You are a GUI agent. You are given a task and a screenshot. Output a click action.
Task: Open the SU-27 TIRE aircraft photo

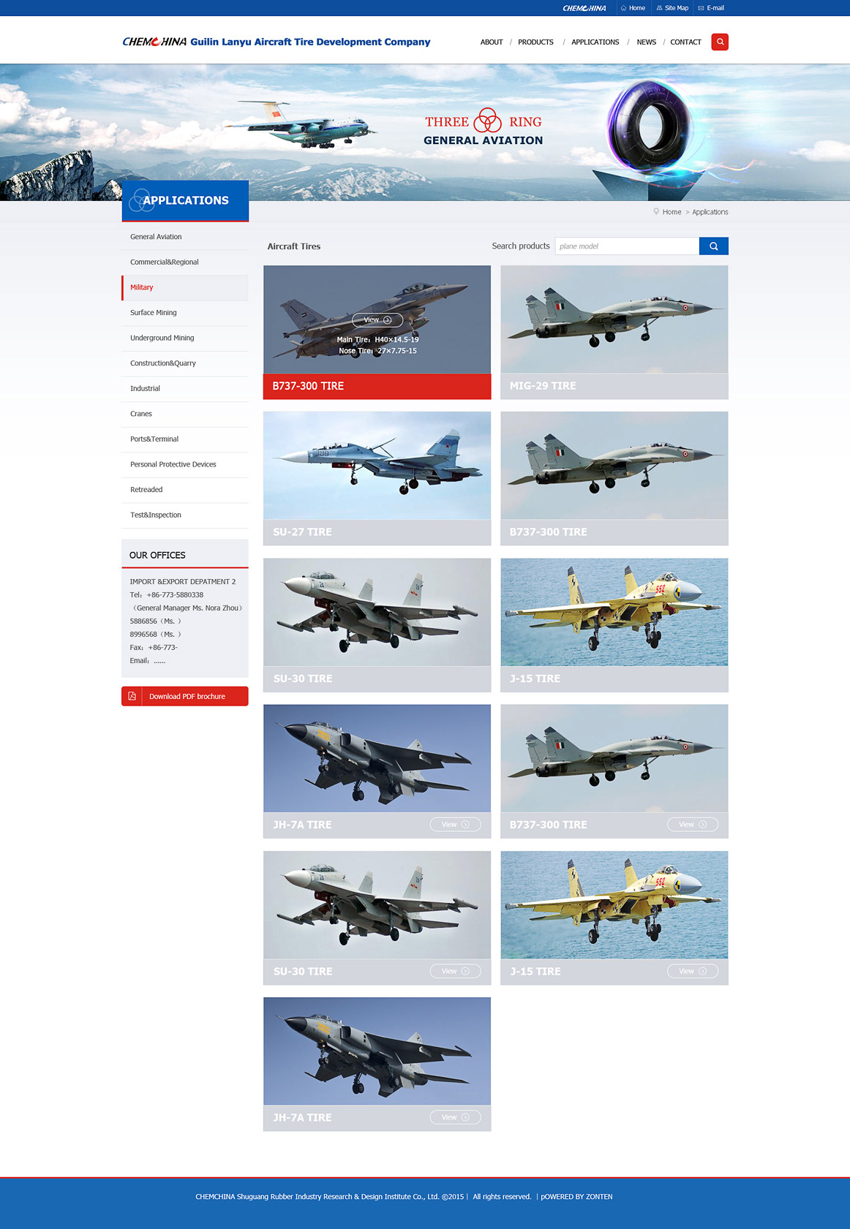click(x=377, y=466)
